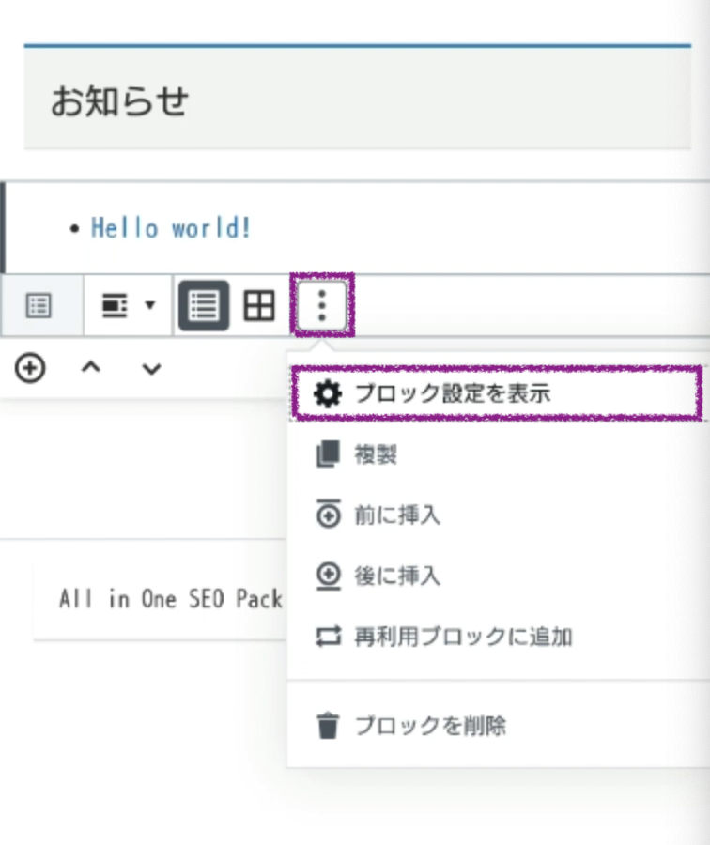This screenshot has height=845, width=710.
Task: Click the plus icon to add block
Action: coord(30,369)
